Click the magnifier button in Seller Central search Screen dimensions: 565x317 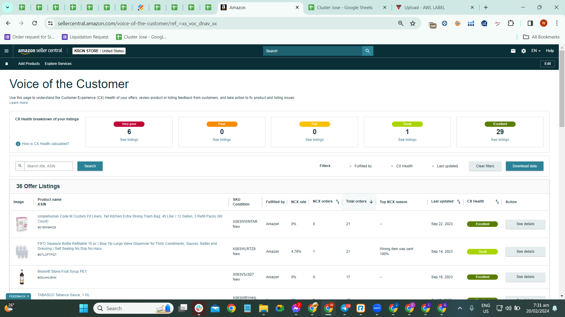(368, 51)
